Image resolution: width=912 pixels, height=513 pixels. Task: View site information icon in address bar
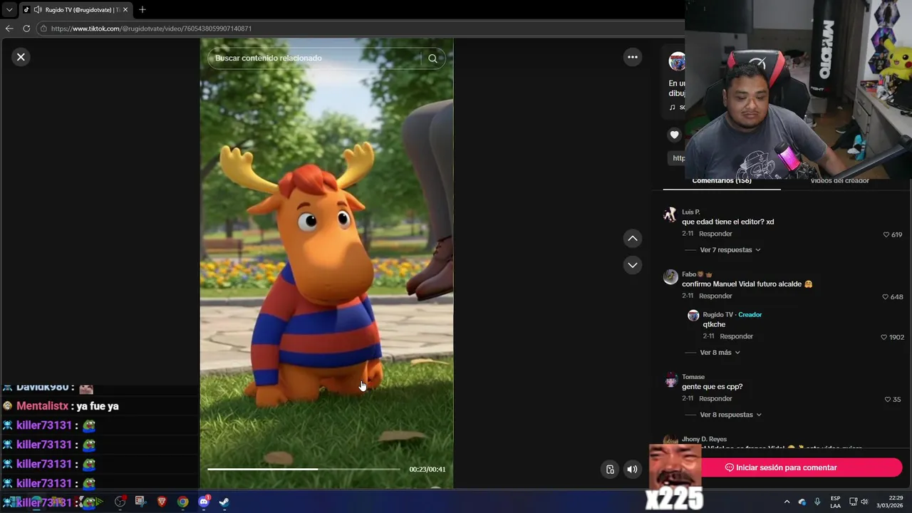click(x=43, y=28)
